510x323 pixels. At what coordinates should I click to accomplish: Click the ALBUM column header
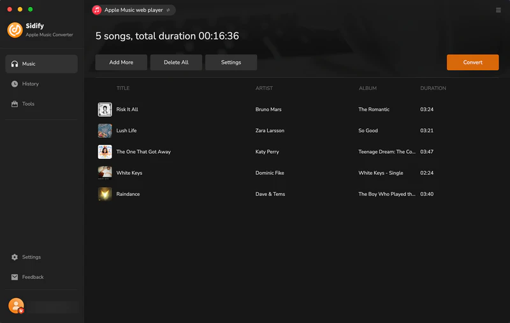(368, 88)
